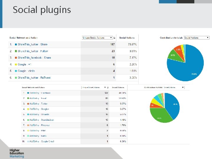Open the Unique Social Actions dropdown in lower table
Image resolution: width=212 pixels, height=159 pixels.
(94, 87)
